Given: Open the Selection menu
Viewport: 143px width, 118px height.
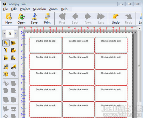Looking at the screenshot, I should (39, 9).
